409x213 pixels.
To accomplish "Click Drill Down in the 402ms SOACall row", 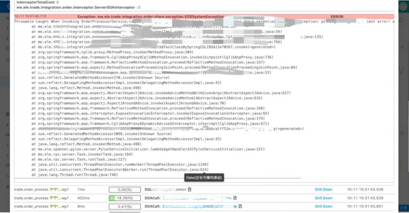I will click(x=324, y=198).
